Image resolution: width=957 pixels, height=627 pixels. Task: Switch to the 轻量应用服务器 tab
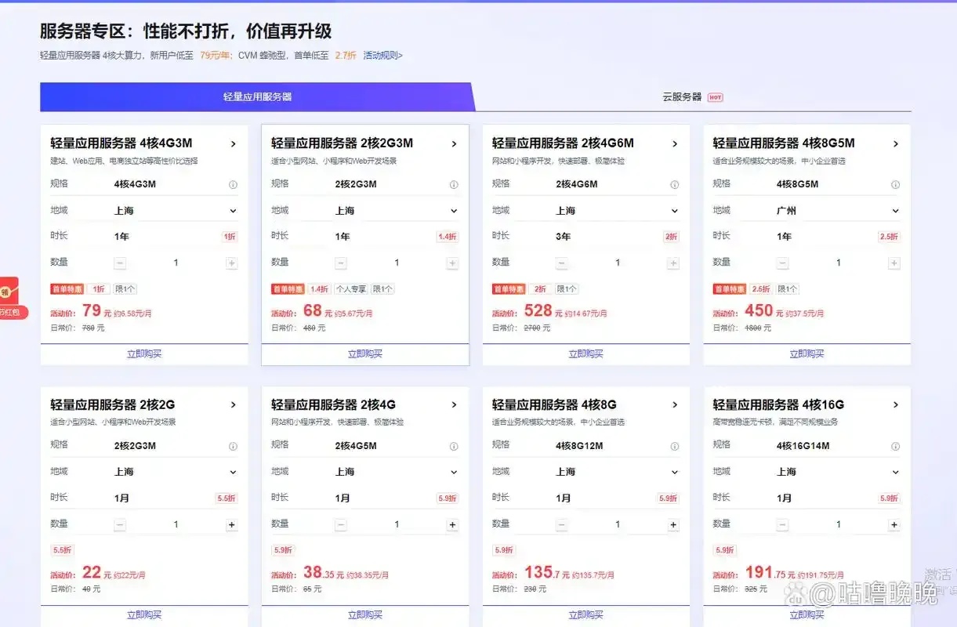point(257,97)
